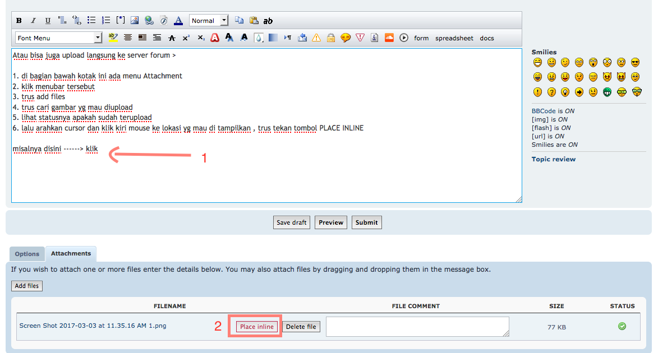Open the Topic review link

click(553, 159)
